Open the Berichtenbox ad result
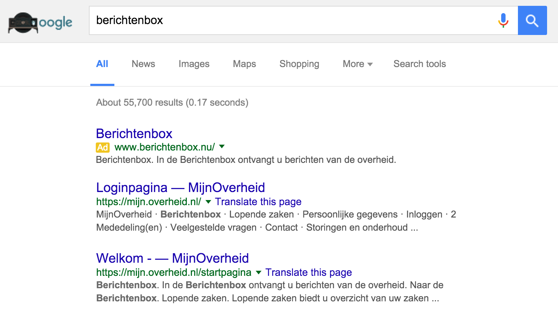Image resolution: width=558 pixels, height=313 pixels. coord(134,133)
